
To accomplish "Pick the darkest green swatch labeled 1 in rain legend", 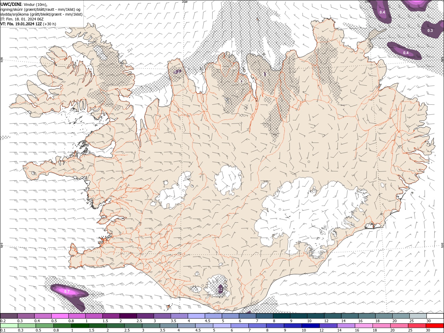I will click(80, 326).
